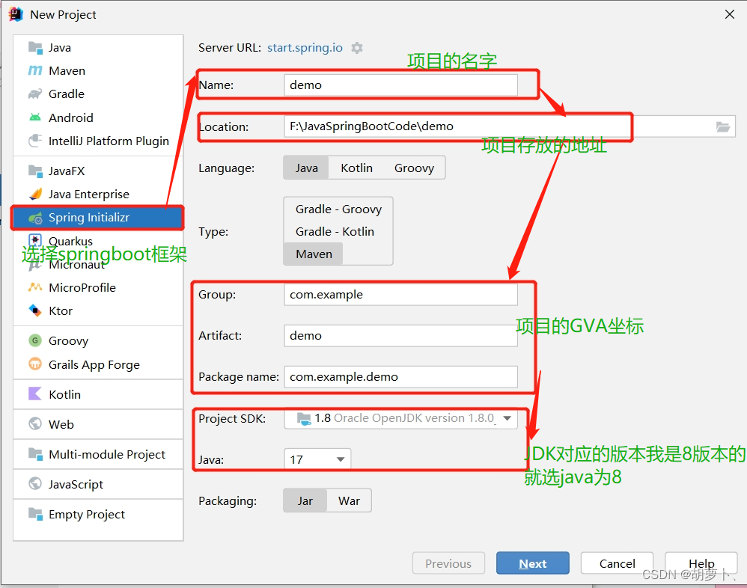Select MicroProfile list entry text
The height and width of the screenshot is (588, 747).
coord(82,287)
